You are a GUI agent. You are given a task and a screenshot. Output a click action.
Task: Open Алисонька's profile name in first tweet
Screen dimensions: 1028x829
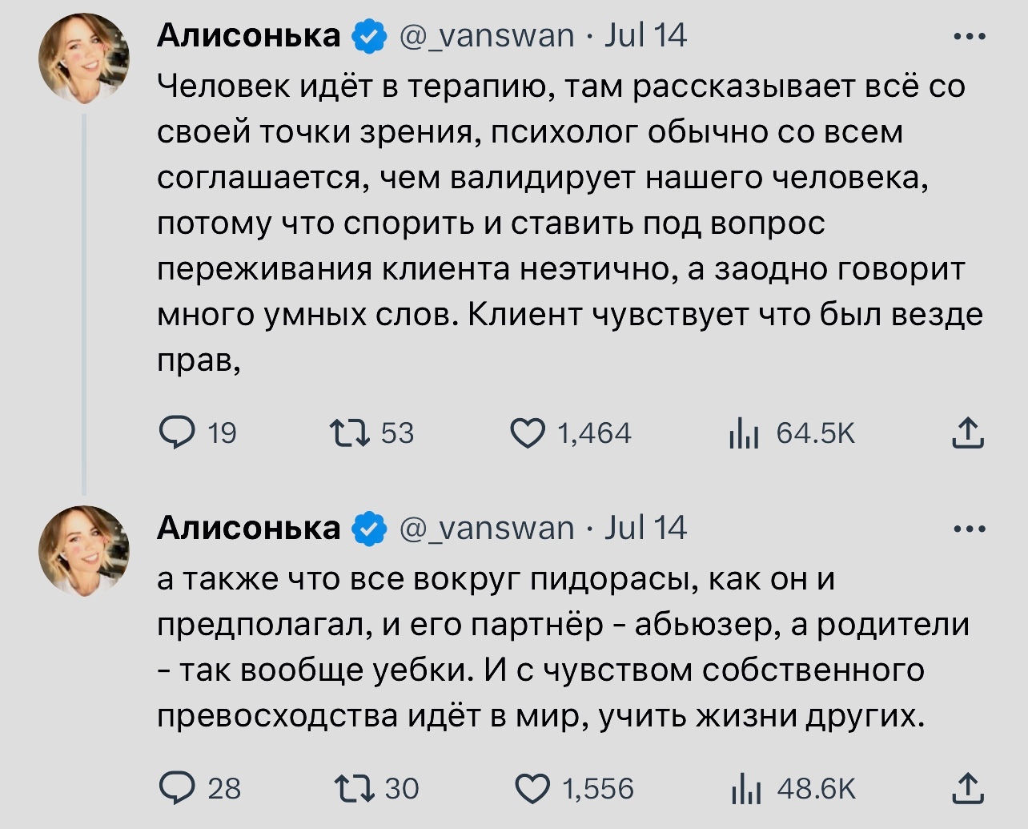coord(248,36)
